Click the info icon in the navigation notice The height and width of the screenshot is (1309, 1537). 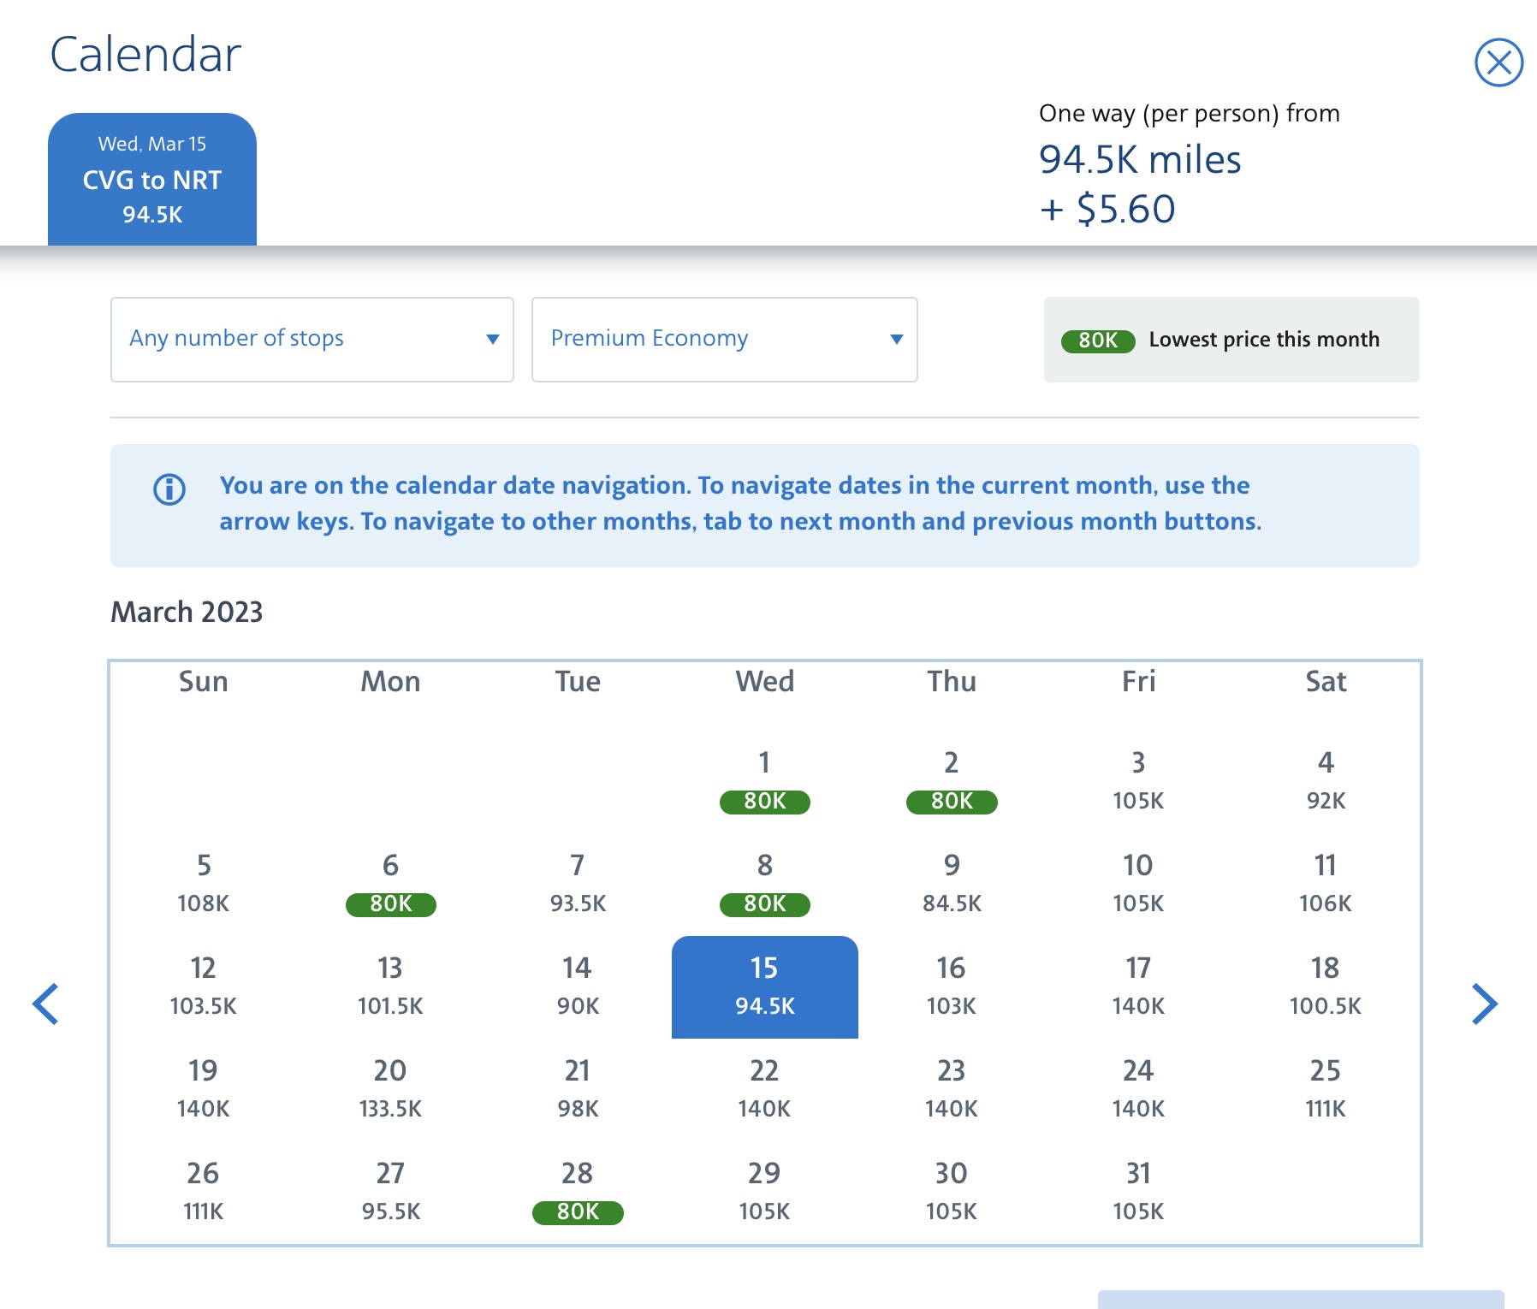pos(169,489)
